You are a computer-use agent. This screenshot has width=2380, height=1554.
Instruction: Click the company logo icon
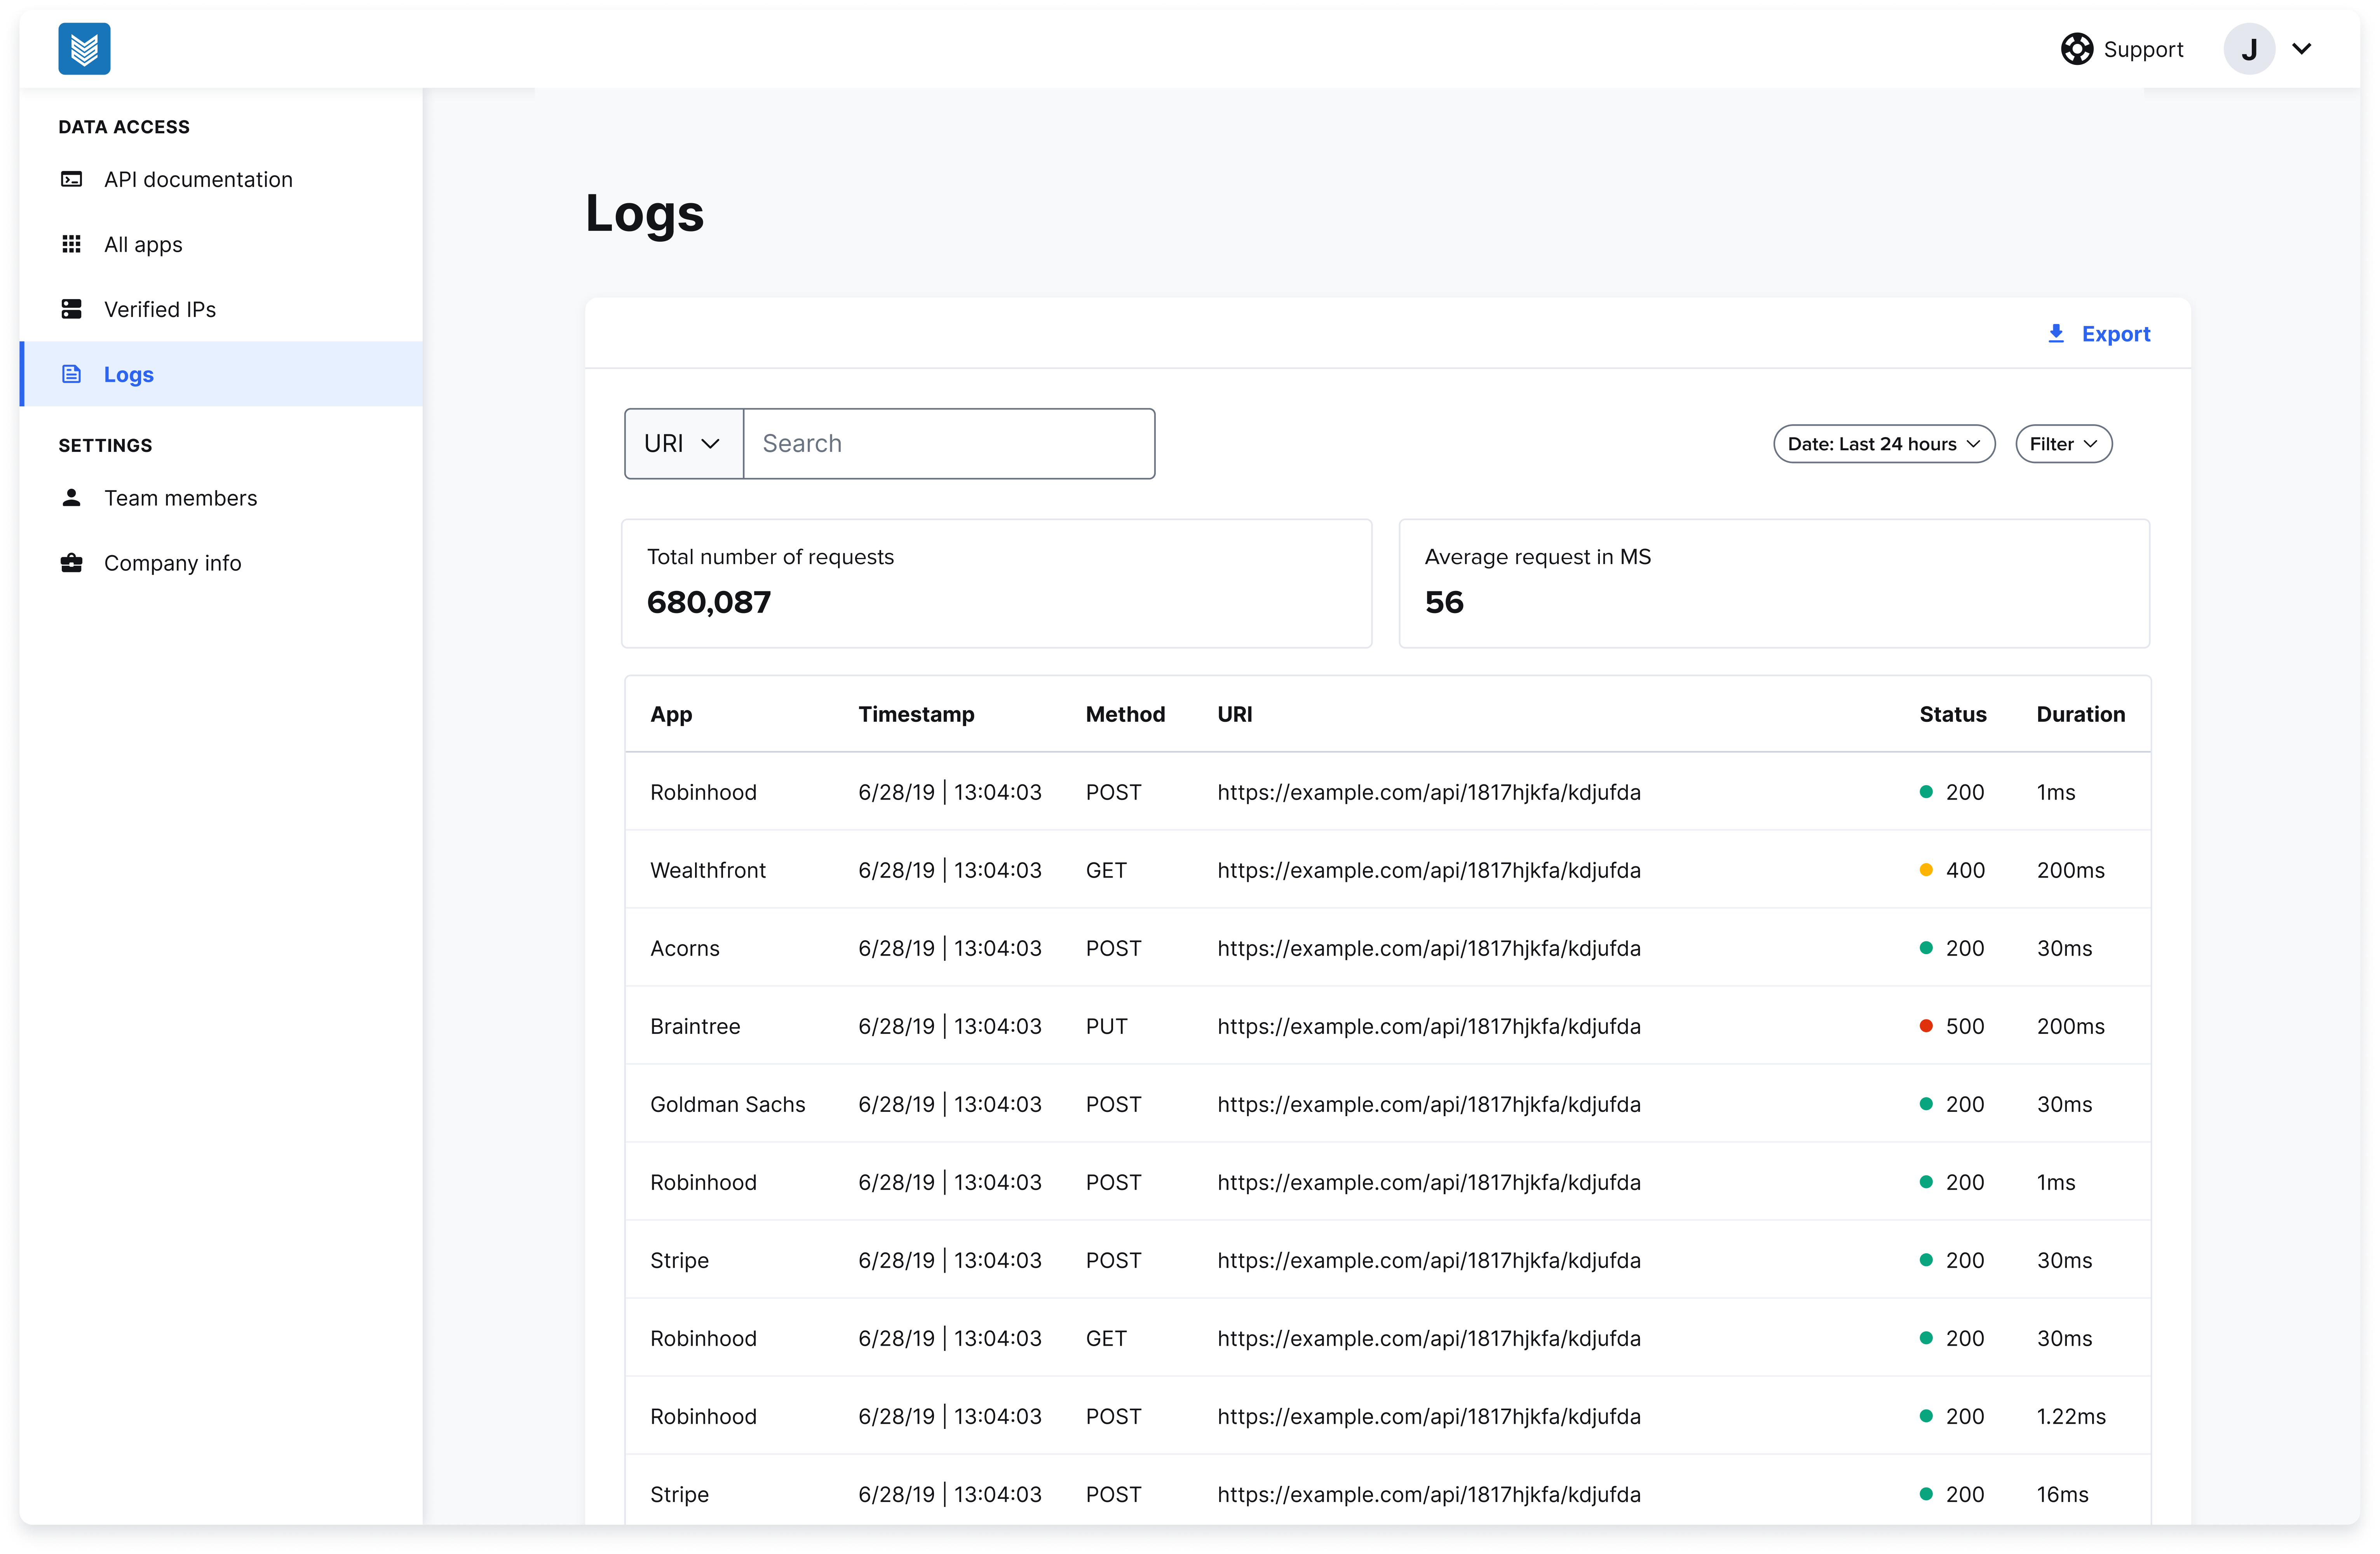tap(84, 48)
